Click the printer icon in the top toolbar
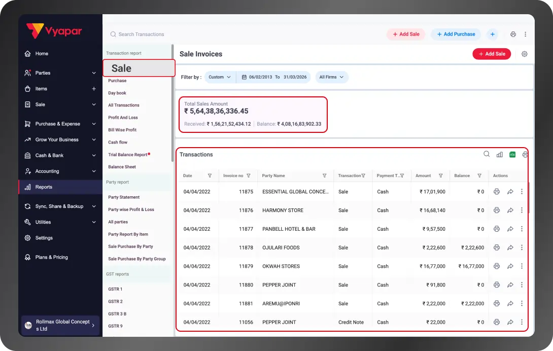553x351 pixels. click(512, 33)
